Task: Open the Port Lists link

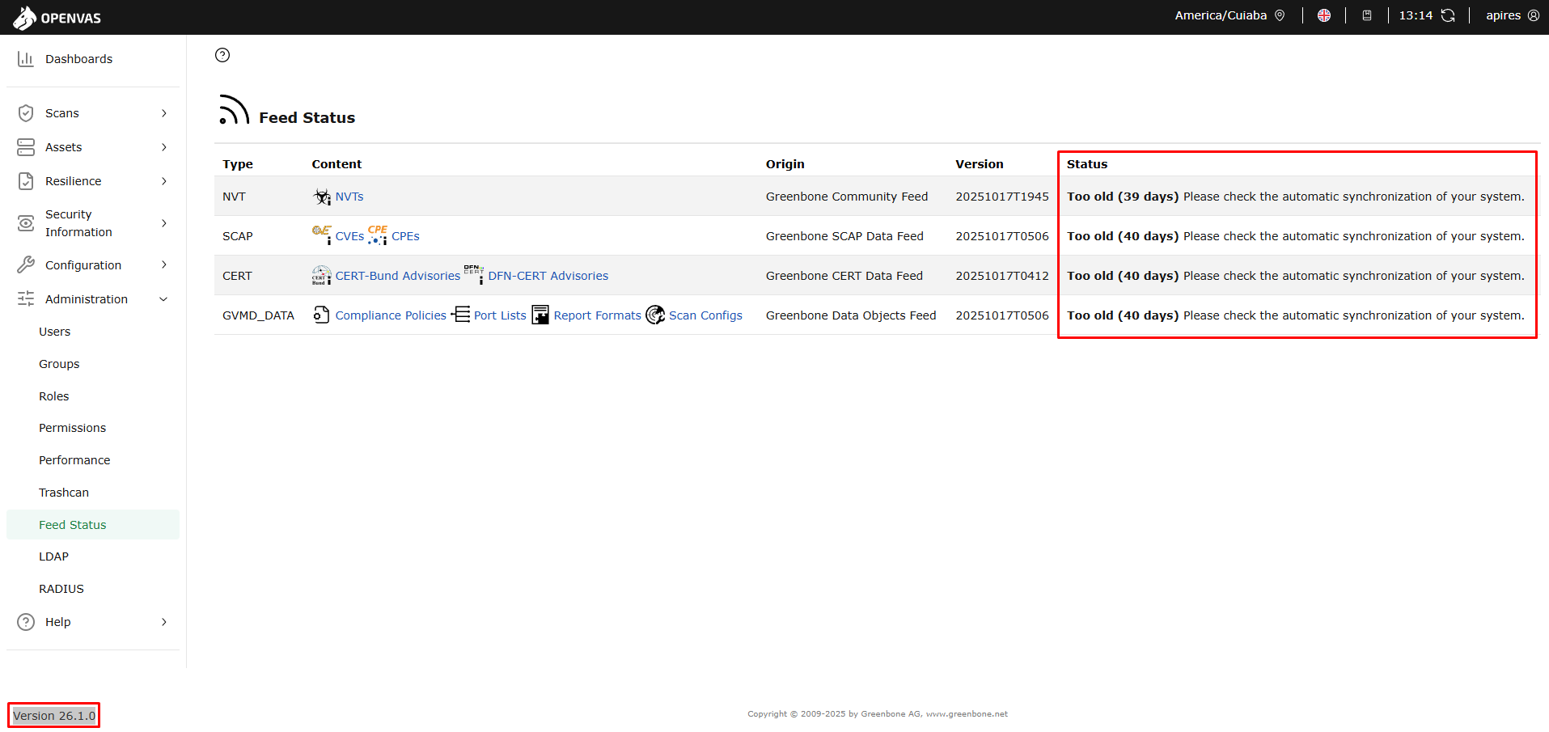Action: (x=499, y=315)
